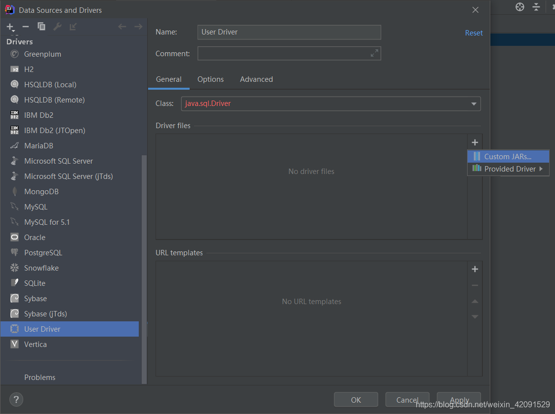Click the move URL template down arrow
This screenshot has width=555, height=414.
(x=475, y=316)
